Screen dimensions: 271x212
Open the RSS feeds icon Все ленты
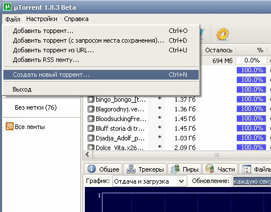point(10,126)
